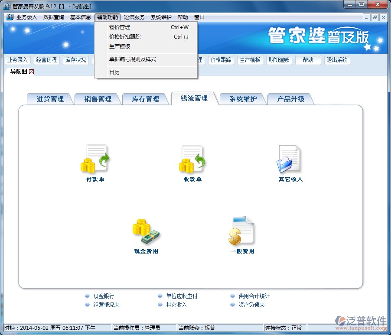Collapse the 辅助功能 menu
The image size is (391, 335).
point(108,17)
